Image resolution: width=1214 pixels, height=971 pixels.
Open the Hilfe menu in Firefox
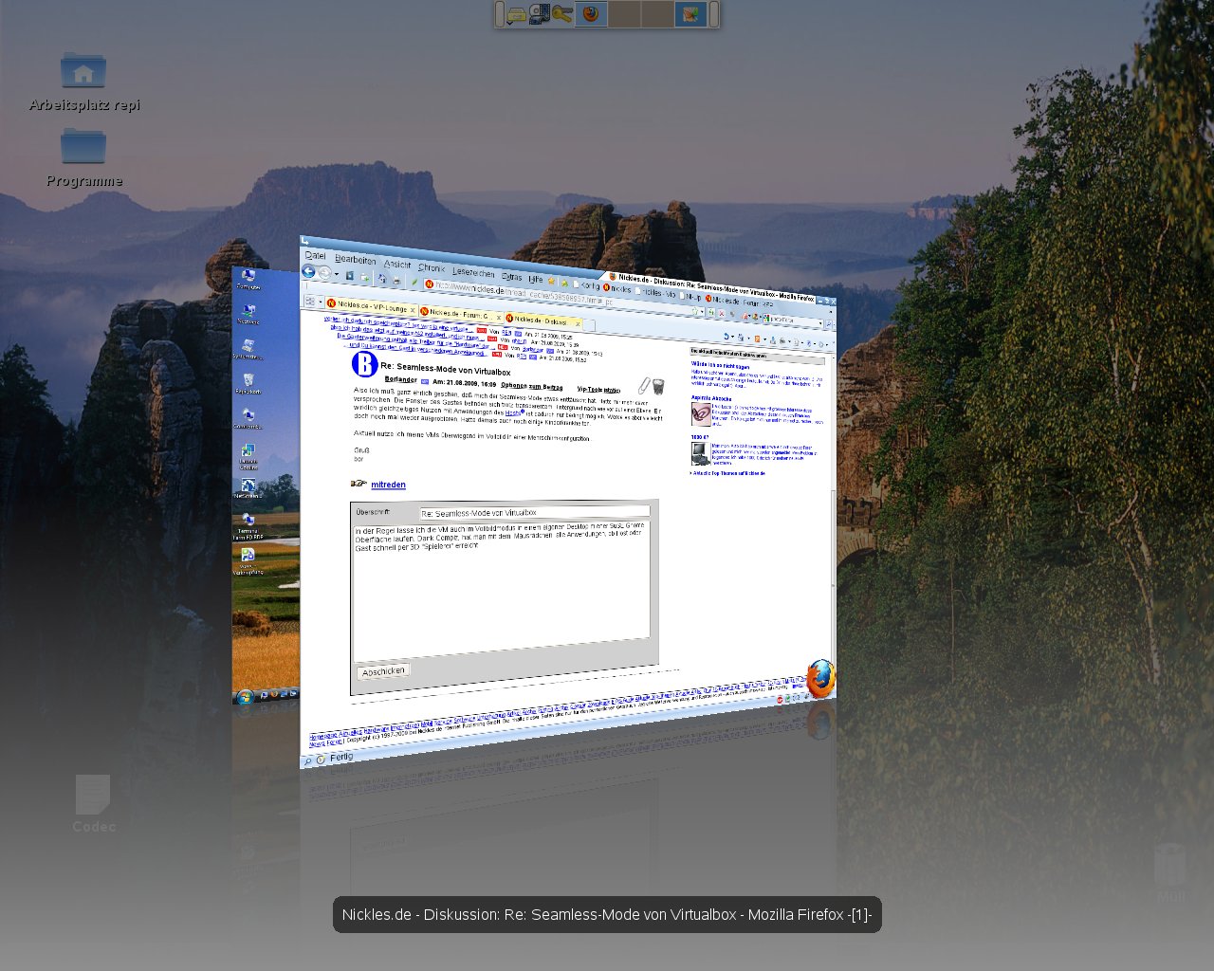[536, 279]
